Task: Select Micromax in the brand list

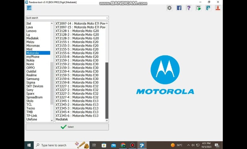Action: [x=33, y=46]
